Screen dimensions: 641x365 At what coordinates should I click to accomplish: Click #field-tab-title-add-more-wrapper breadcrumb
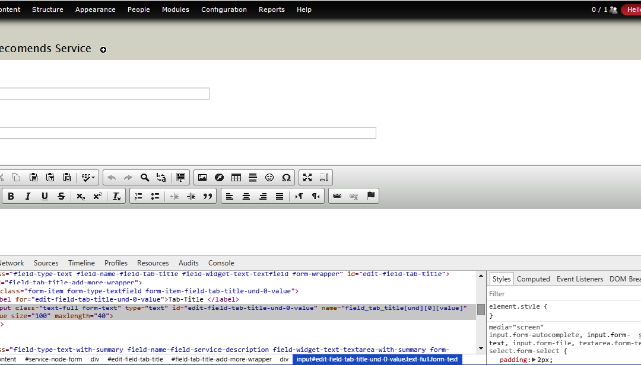[221, 359]
